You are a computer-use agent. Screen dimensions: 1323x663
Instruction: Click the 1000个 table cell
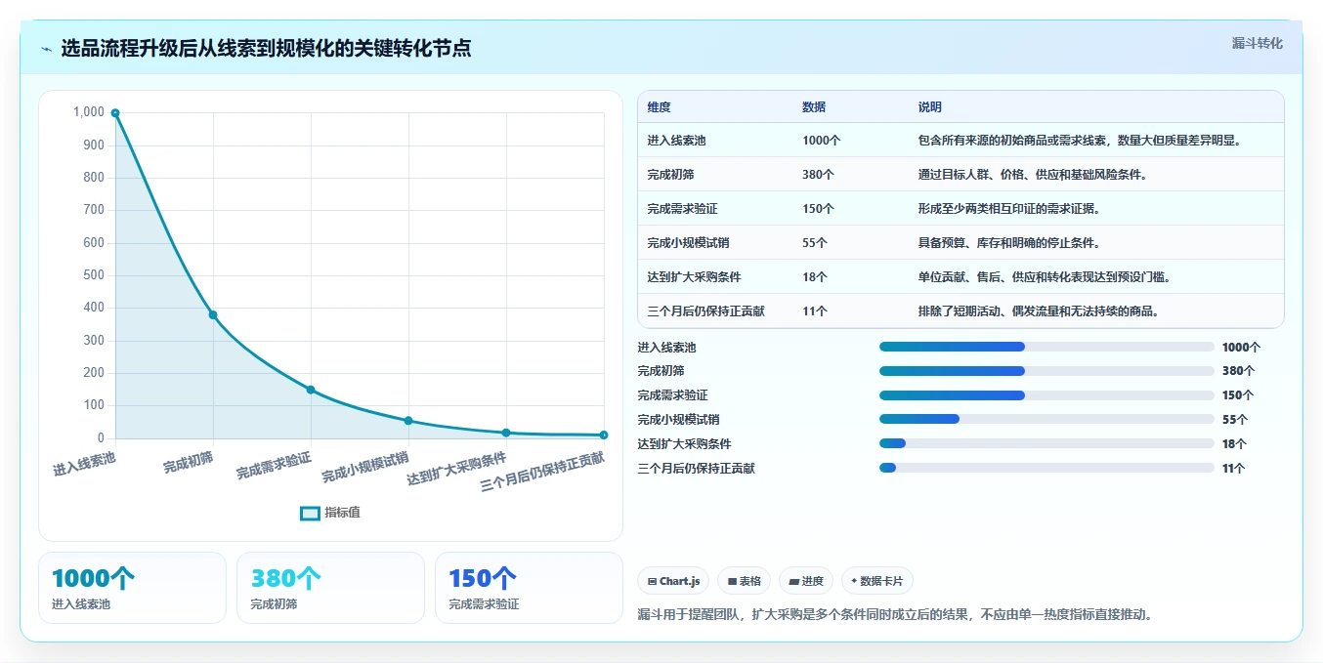click(821, 141)
